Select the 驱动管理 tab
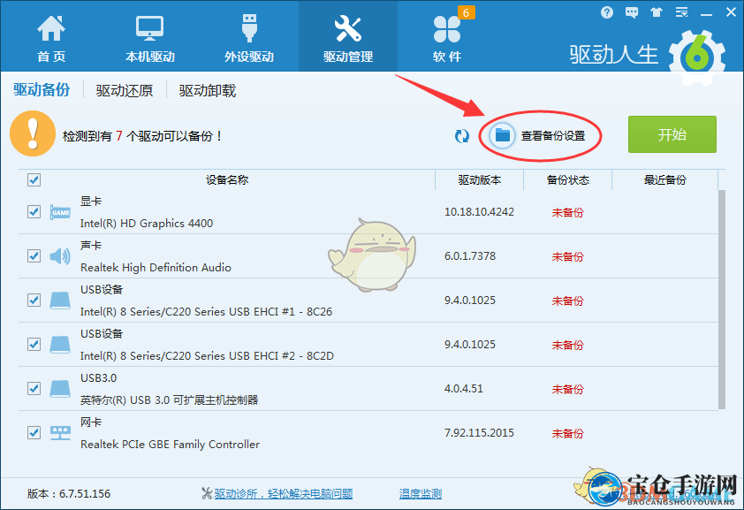This screenshot has width=744, height=510. [348, 38]
